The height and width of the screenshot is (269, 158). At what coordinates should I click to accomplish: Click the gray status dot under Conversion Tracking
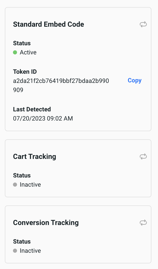[15, 251]
